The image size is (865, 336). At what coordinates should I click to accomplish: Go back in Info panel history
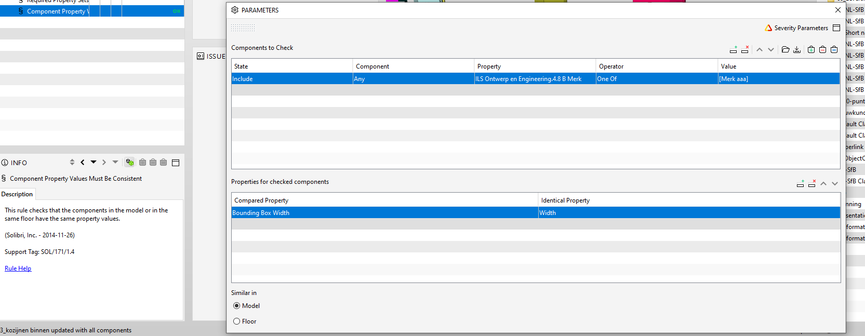click(x=82, y=163)
